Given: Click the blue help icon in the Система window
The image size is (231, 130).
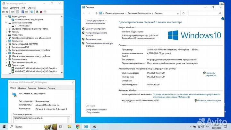Looking at the screenshot, I should (x=223, y=19).
